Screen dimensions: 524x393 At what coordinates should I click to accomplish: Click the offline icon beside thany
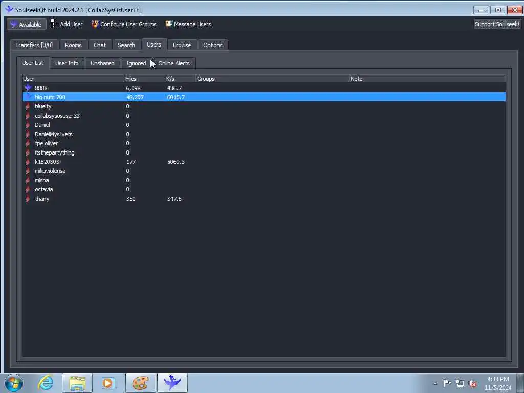[28, 199]
